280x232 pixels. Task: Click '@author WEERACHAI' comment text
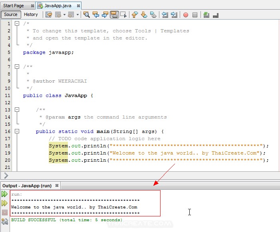[x=60, y=81]
